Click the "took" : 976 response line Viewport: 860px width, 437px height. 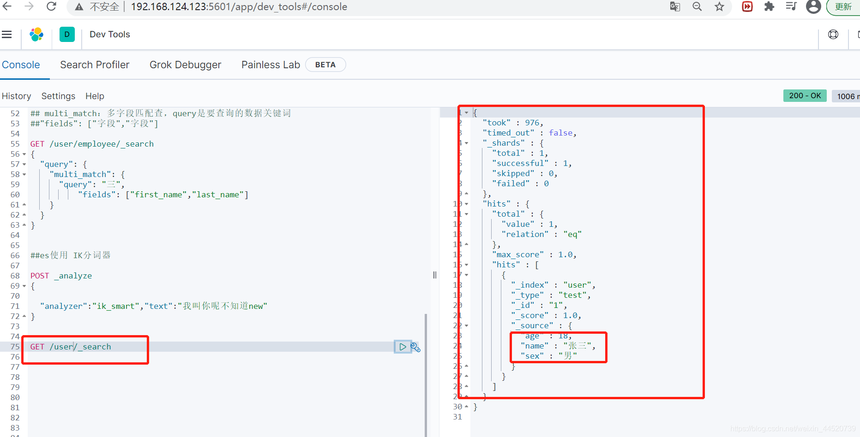(x=513, y=123)
